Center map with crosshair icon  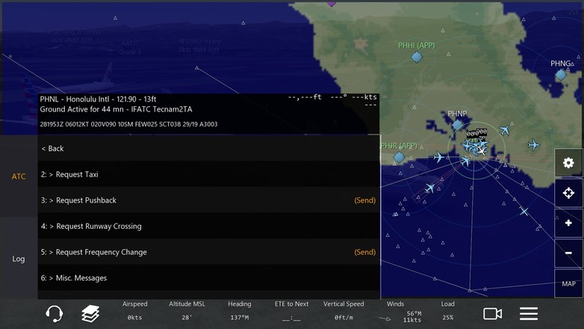point(568,193)
